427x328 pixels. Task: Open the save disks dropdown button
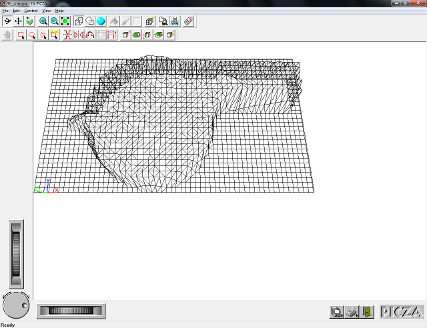(x=336, y=312)
